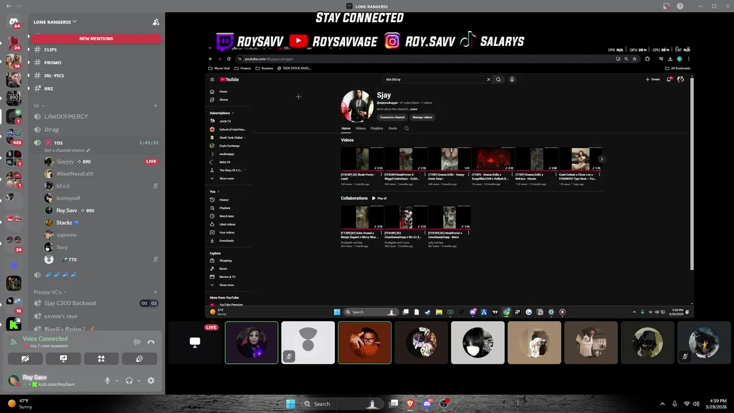
Task: Open LONE RANGERSS server dropdown menu
Action: point(55,22)
